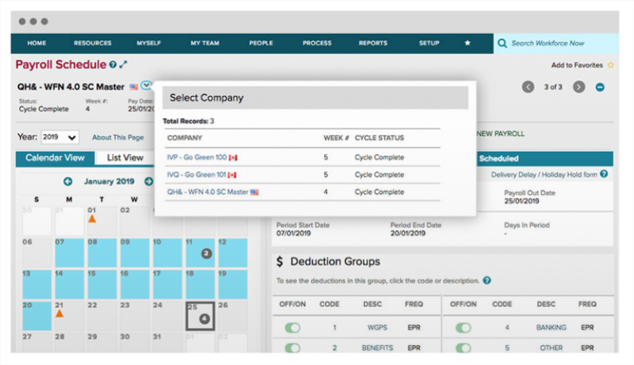Expand Payroll Schedule page to full view
Screen dimensions: 634x365
123,65
